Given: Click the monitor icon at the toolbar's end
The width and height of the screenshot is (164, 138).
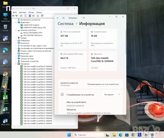Looking at the screenshot, I should (42, 16).
